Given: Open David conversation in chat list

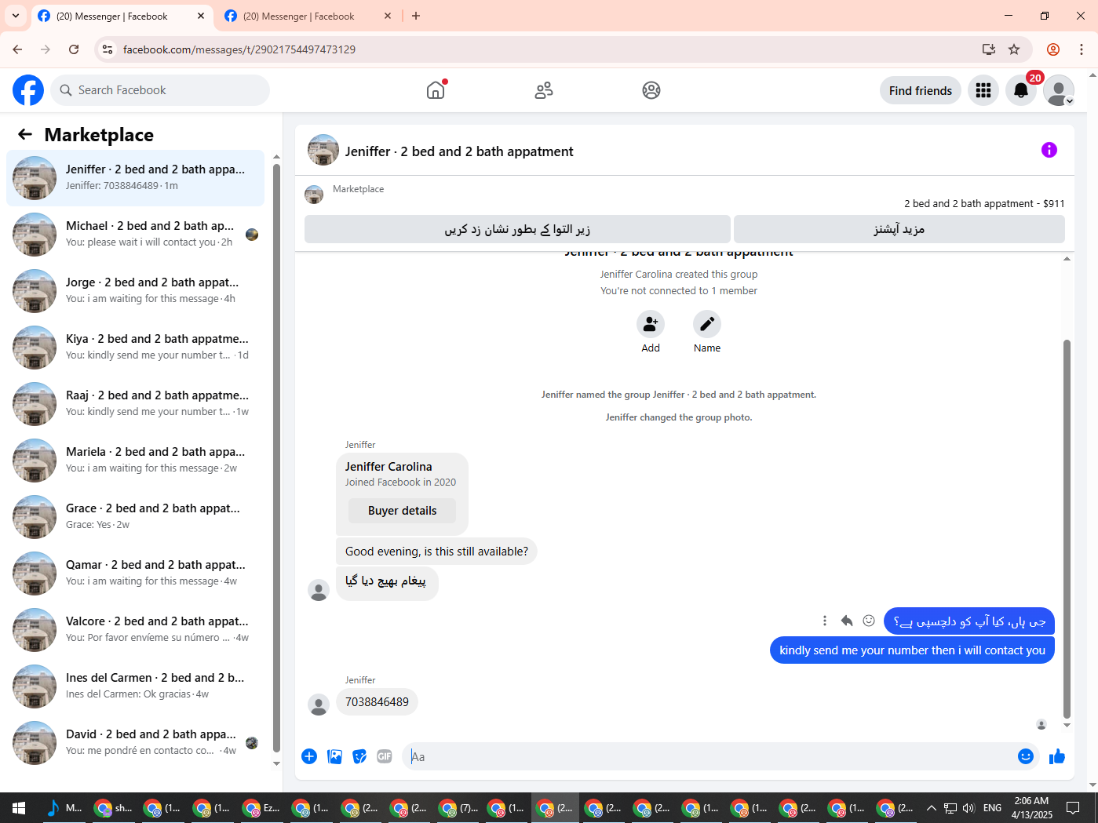Looking at the screenshot, I should pyautogui.click(x=135, y=743).
